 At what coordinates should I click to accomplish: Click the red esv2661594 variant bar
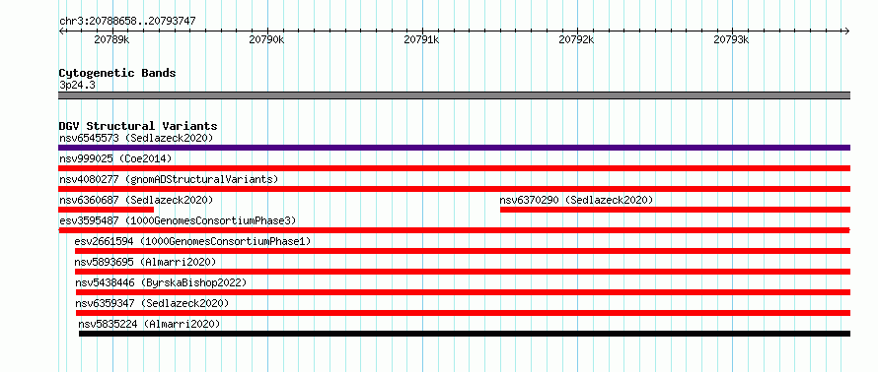point(462,251)
